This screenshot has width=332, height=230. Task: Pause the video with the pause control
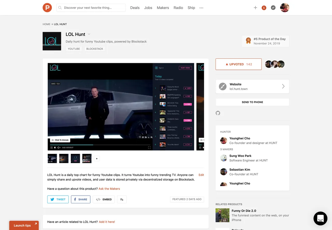(x=51, y=147)
